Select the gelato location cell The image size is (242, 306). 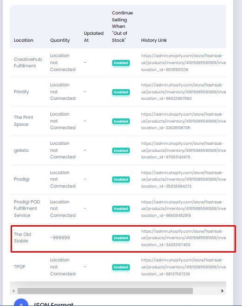pyautogui.click(x=21, y=150)
